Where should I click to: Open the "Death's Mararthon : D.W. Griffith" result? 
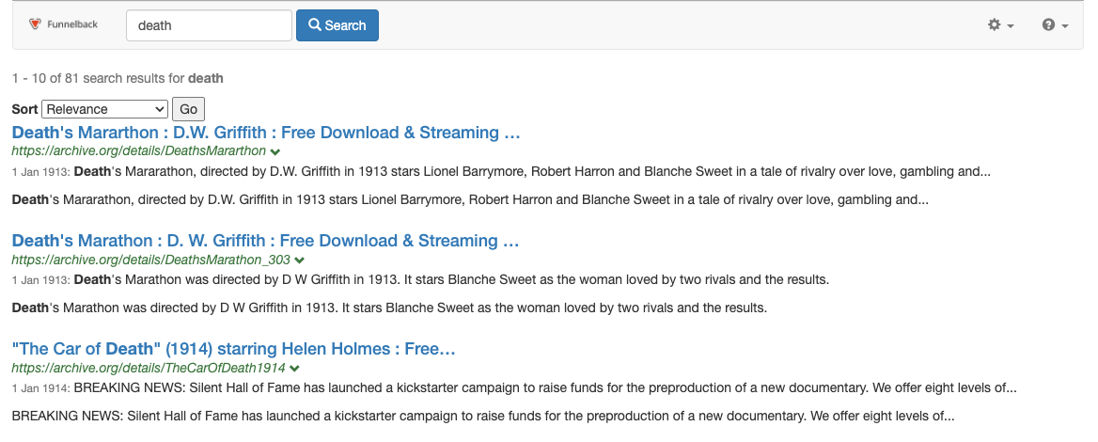266,133
